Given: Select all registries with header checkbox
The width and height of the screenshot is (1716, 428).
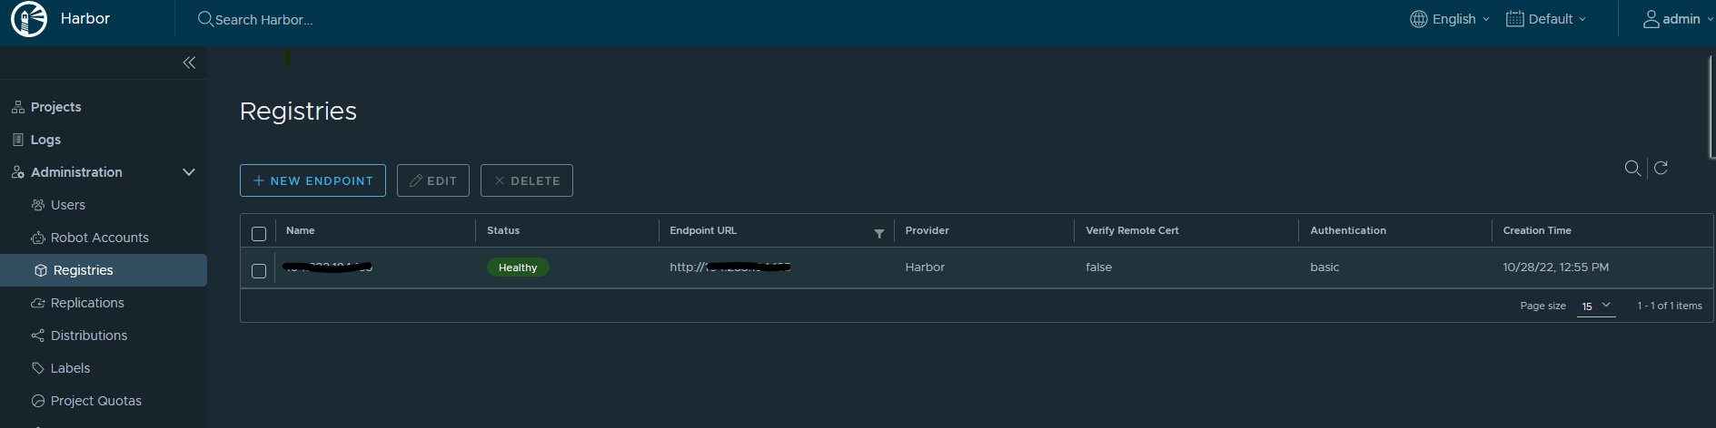Looking at the screenshot, I should click(259, 234).
